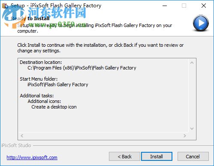Click the right horizontal scroll arrow

click(x=184, y=136)
